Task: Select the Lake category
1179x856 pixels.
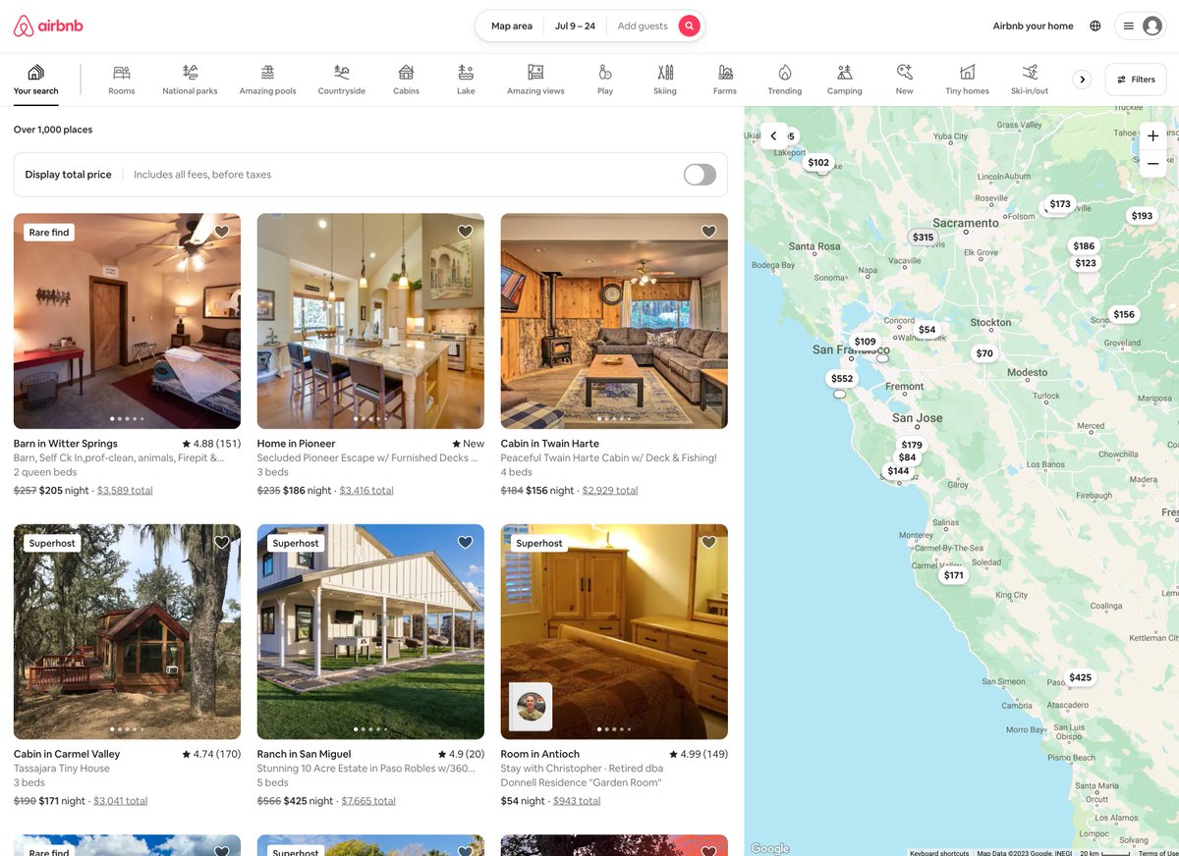Action: click(466, 80)
